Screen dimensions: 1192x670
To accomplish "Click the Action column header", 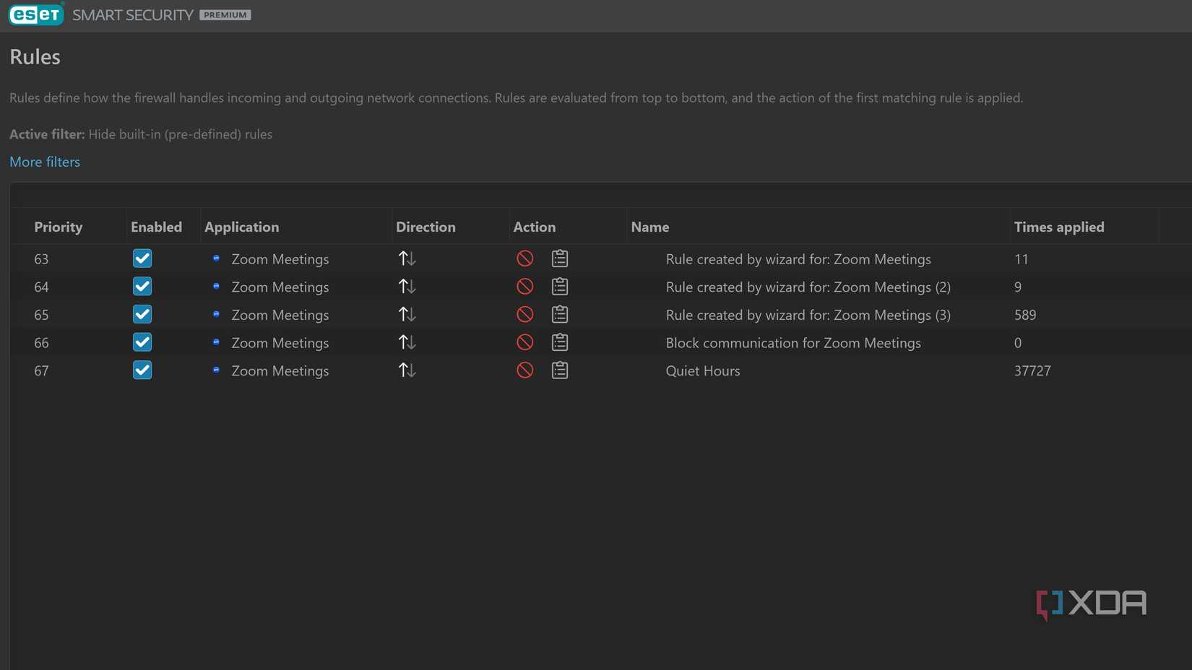I will click(535, 227).
